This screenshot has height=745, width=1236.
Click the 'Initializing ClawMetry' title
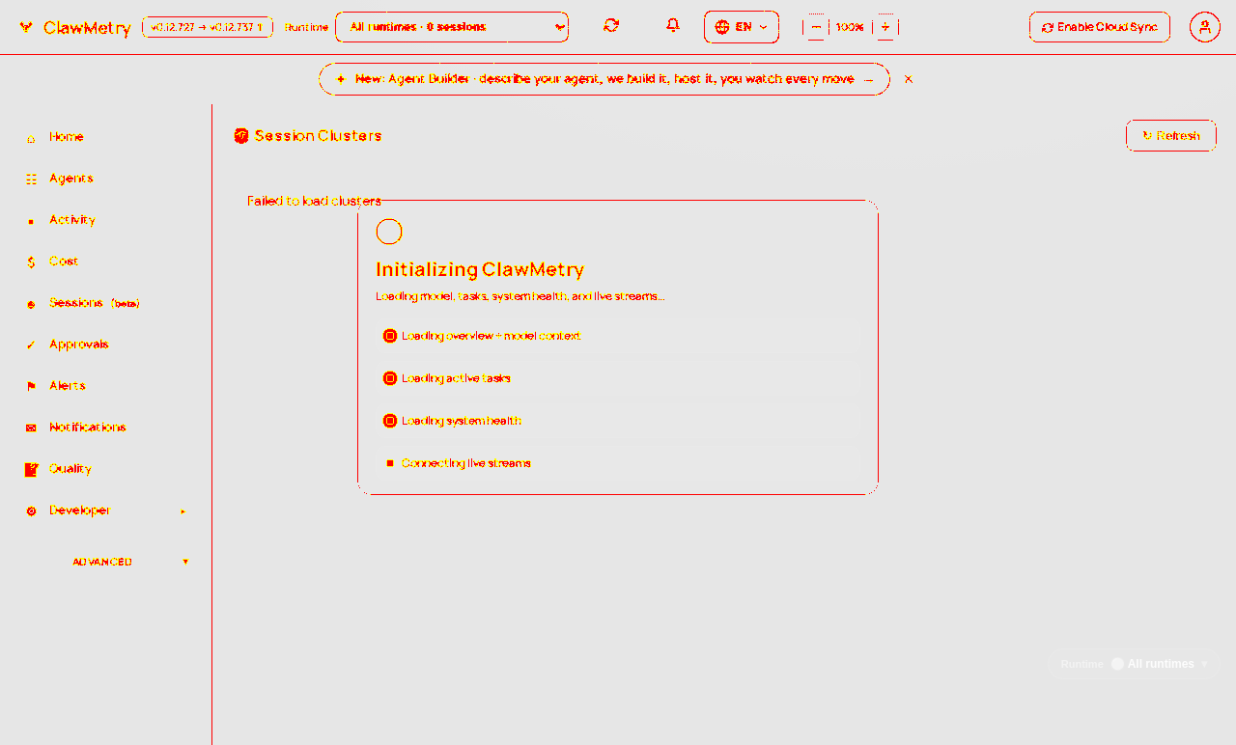(480, 269)
